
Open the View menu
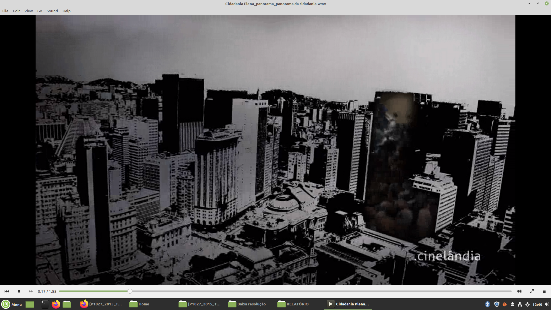pos(28,11)
